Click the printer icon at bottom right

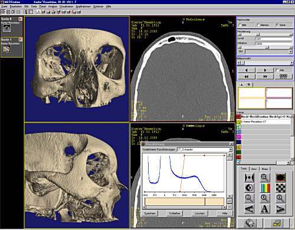(278, 223)
